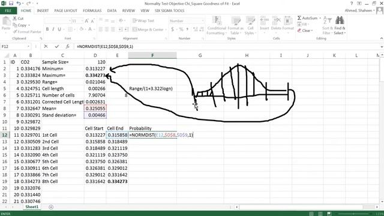Select column G header

(x=200, y=55)
